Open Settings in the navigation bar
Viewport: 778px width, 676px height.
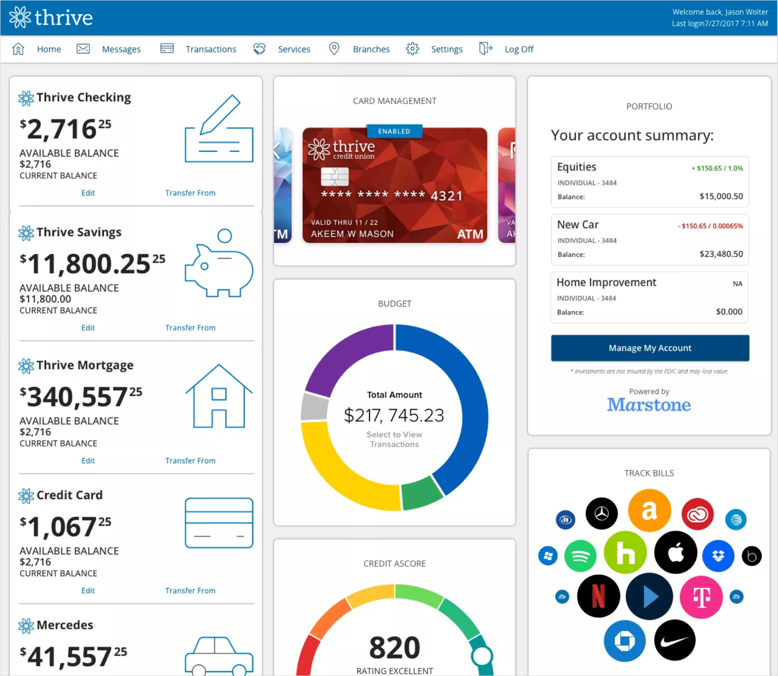click(447, 49)
